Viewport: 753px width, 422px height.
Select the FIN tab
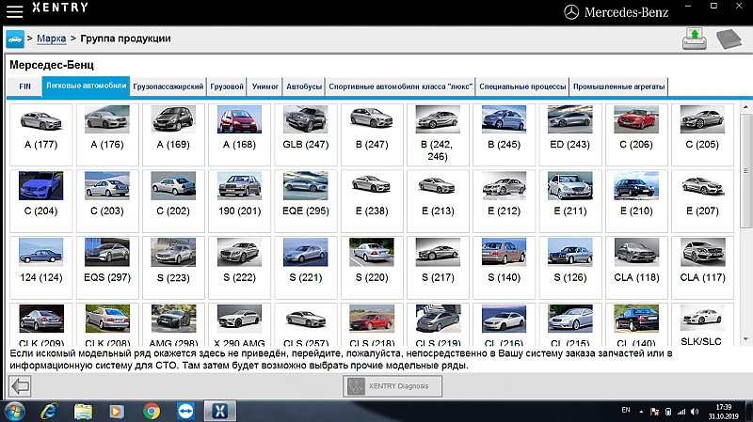pyautogui.click(x=25, y=86)
